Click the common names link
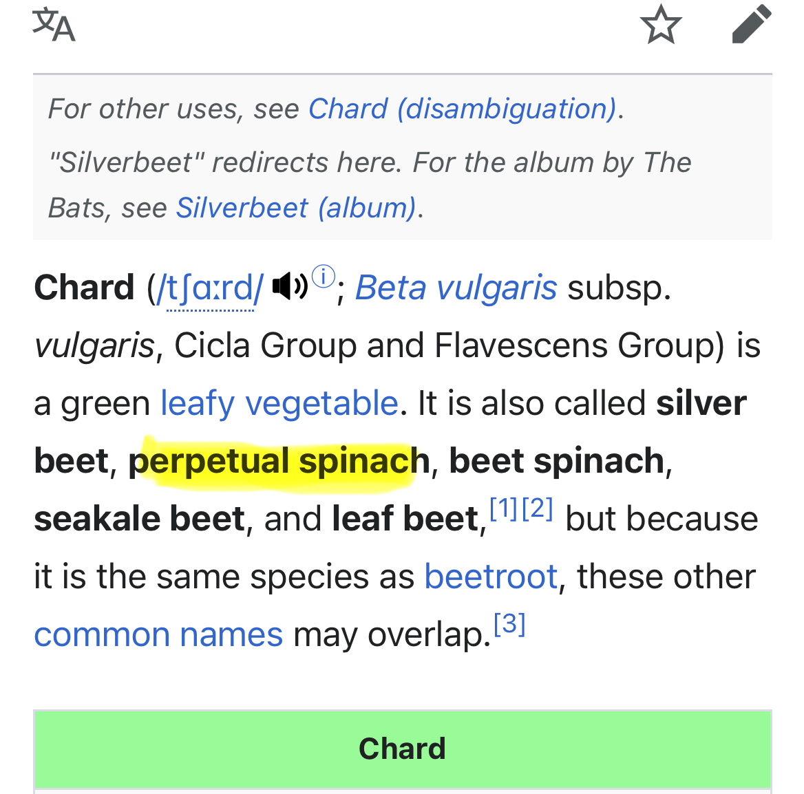Viewport: 804px width, 794px height. pyautogui.click(x=158, y=634)
